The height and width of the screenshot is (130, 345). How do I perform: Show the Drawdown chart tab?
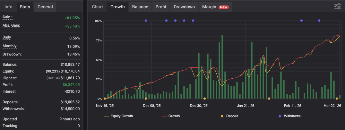(x=184, y=7)
